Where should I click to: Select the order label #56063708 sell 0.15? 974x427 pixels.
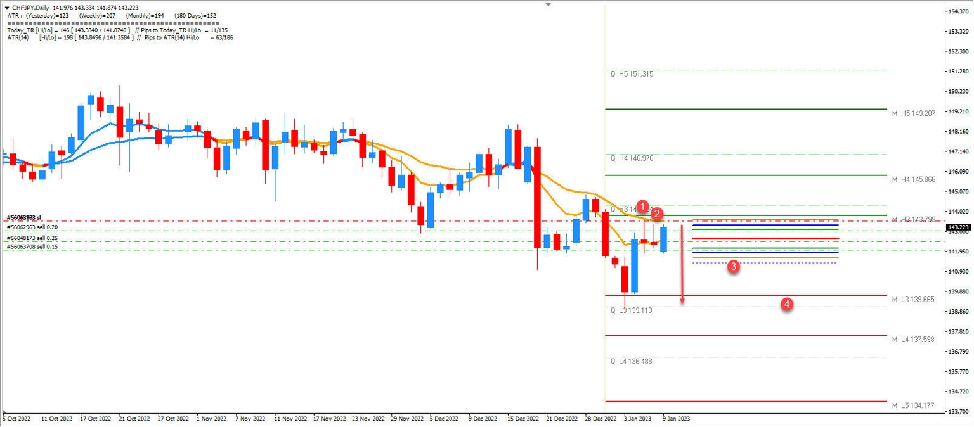tap(32, 246)
